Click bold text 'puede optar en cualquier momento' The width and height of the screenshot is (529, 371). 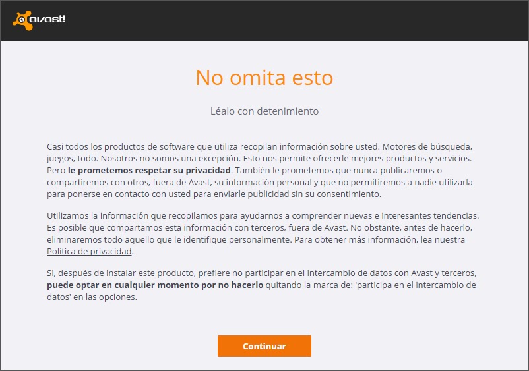(123, 285)
